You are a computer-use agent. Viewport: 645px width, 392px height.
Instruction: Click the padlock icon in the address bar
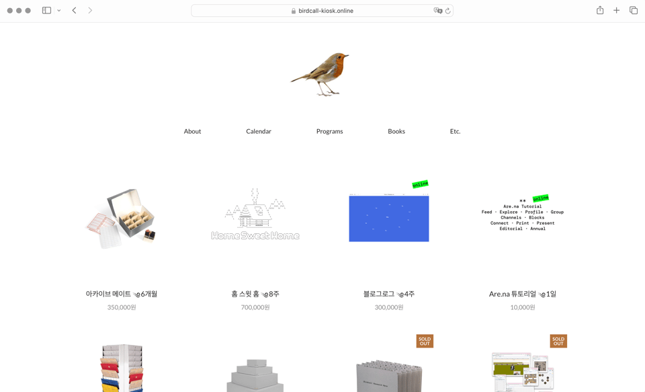click(x=293, y=10)
